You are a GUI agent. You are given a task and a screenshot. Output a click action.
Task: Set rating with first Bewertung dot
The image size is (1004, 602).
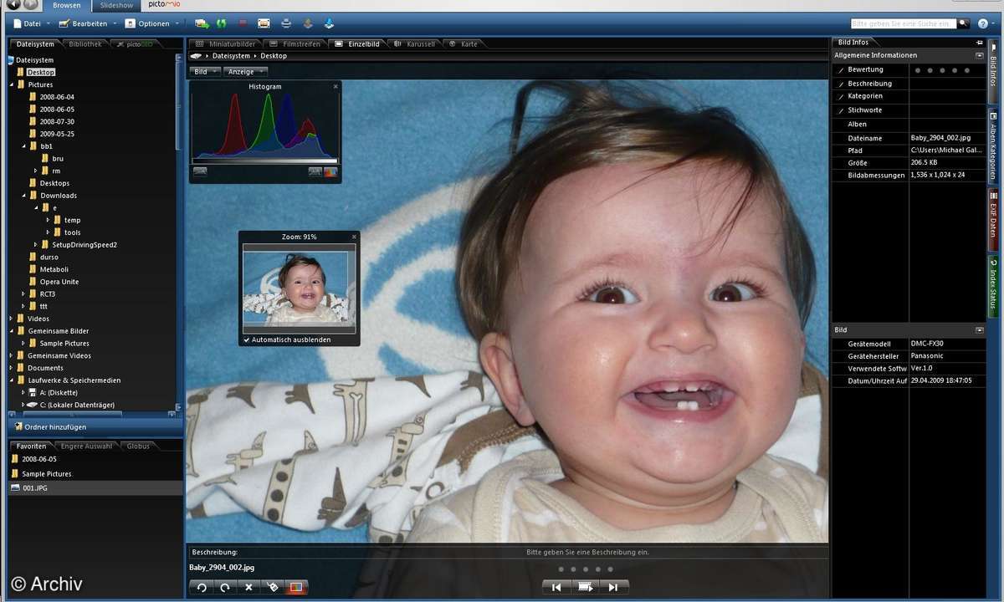click(x=918, y=70)
